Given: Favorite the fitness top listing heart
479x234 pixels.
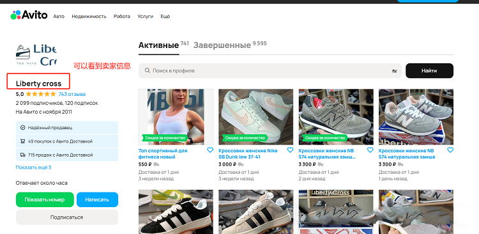Looking at the screenshot, I should pyautogui.click(x=210, y=150).
